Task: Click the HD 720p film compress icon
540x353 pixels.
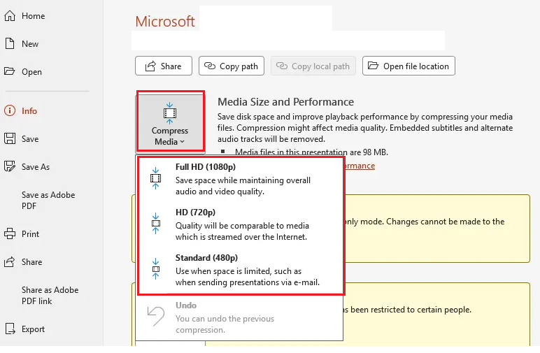Action: point(156,223)
